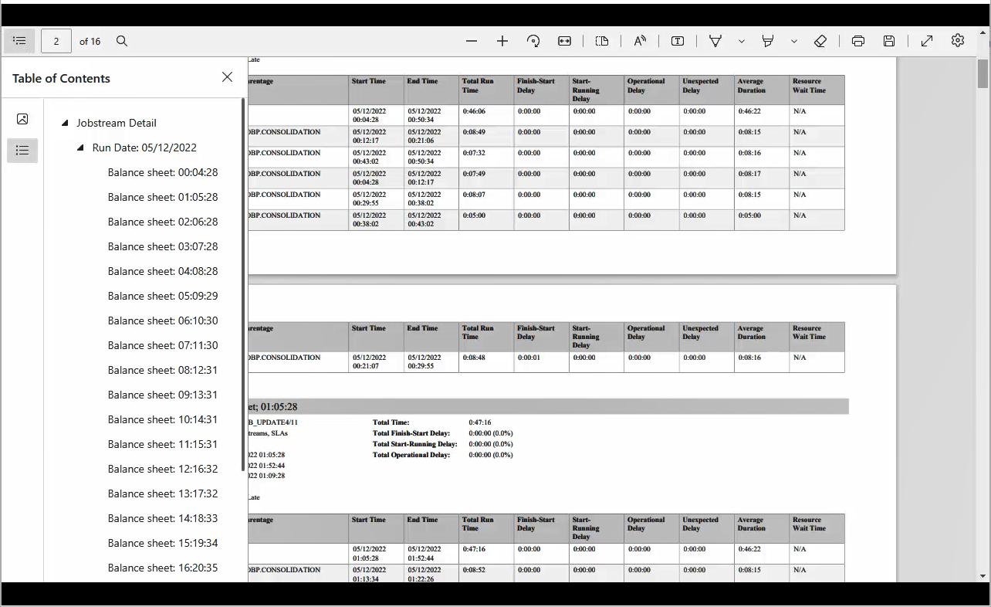Show outline list view icon
The image size is (991, 607).
tap(22, 150)
